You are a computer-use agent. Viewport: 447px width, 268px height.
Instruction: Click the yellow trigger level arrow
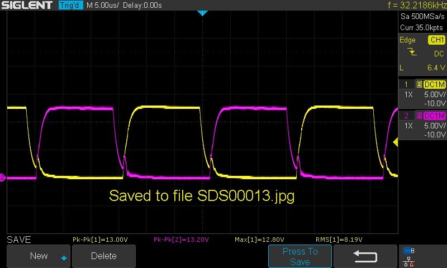396,142
